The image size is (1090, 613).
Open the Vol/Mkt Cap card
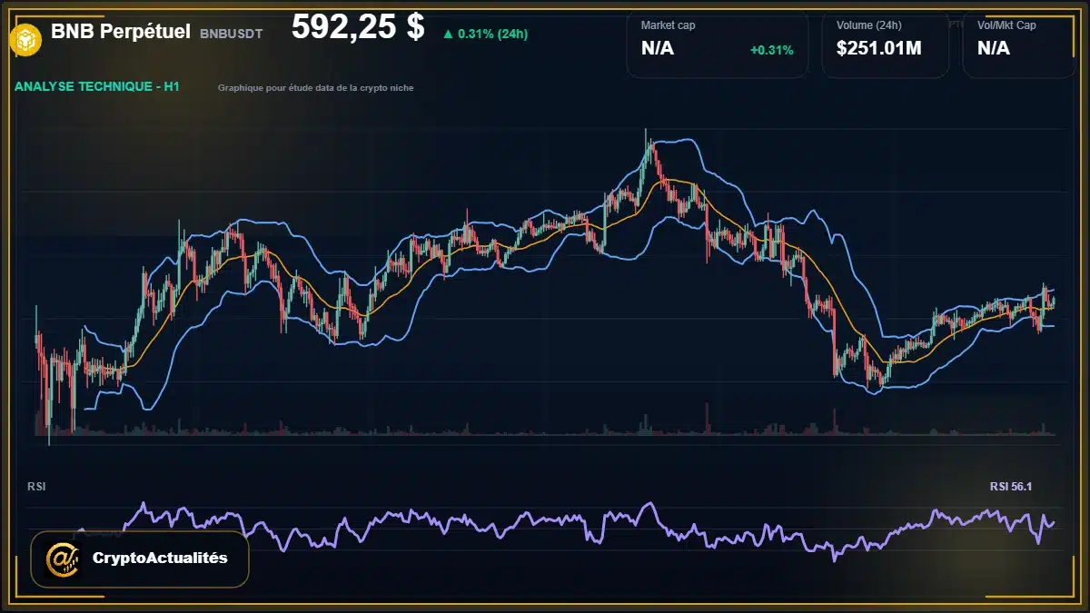[x=1021, y=44]
